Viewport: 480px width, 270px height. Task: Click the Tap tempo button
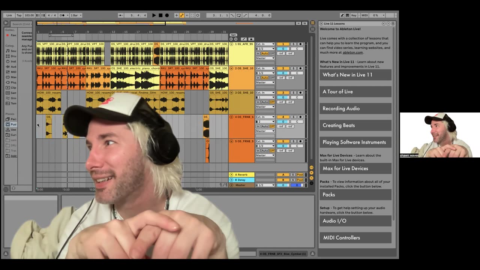click(19, 15)
